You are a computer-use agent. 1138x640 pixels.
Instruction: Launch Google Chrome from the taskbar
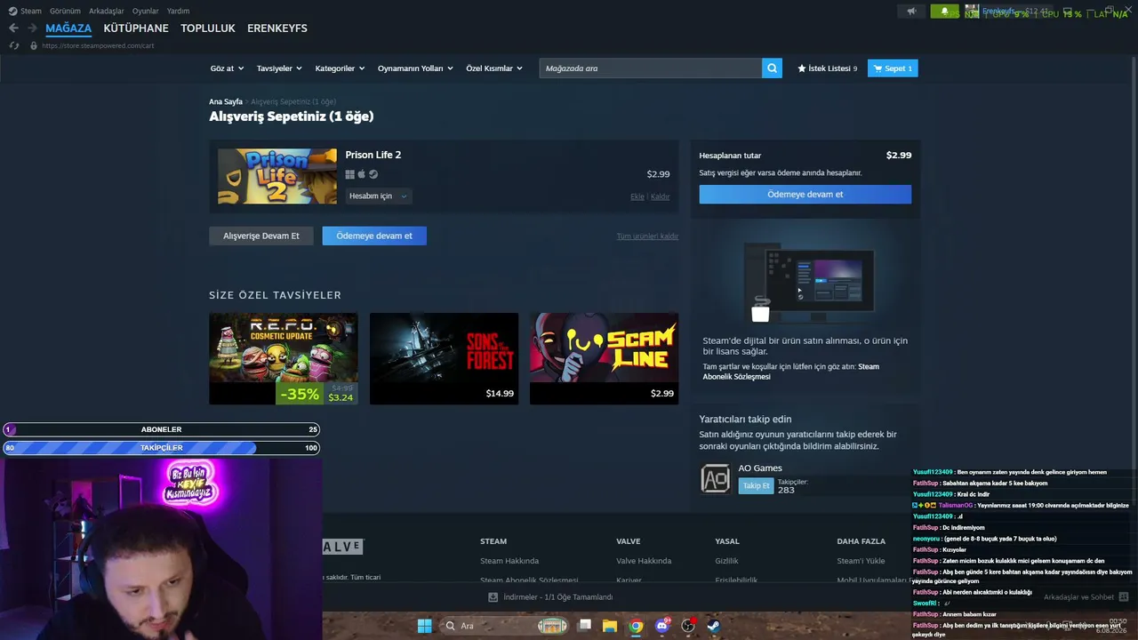click(636, 626)
